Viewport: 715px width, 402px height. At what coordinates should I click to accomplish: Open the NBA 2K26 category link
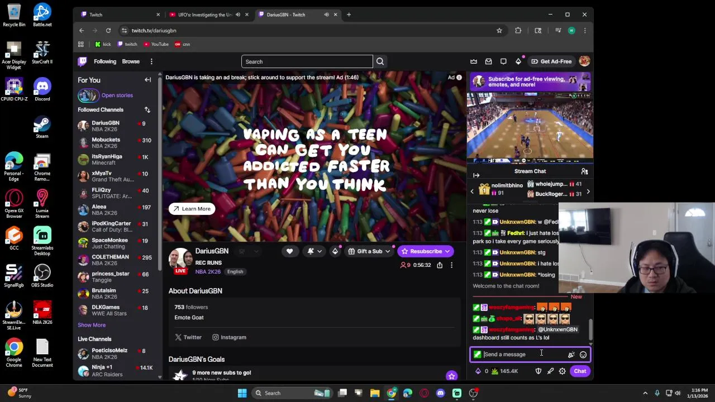click(x=208, y=272)
